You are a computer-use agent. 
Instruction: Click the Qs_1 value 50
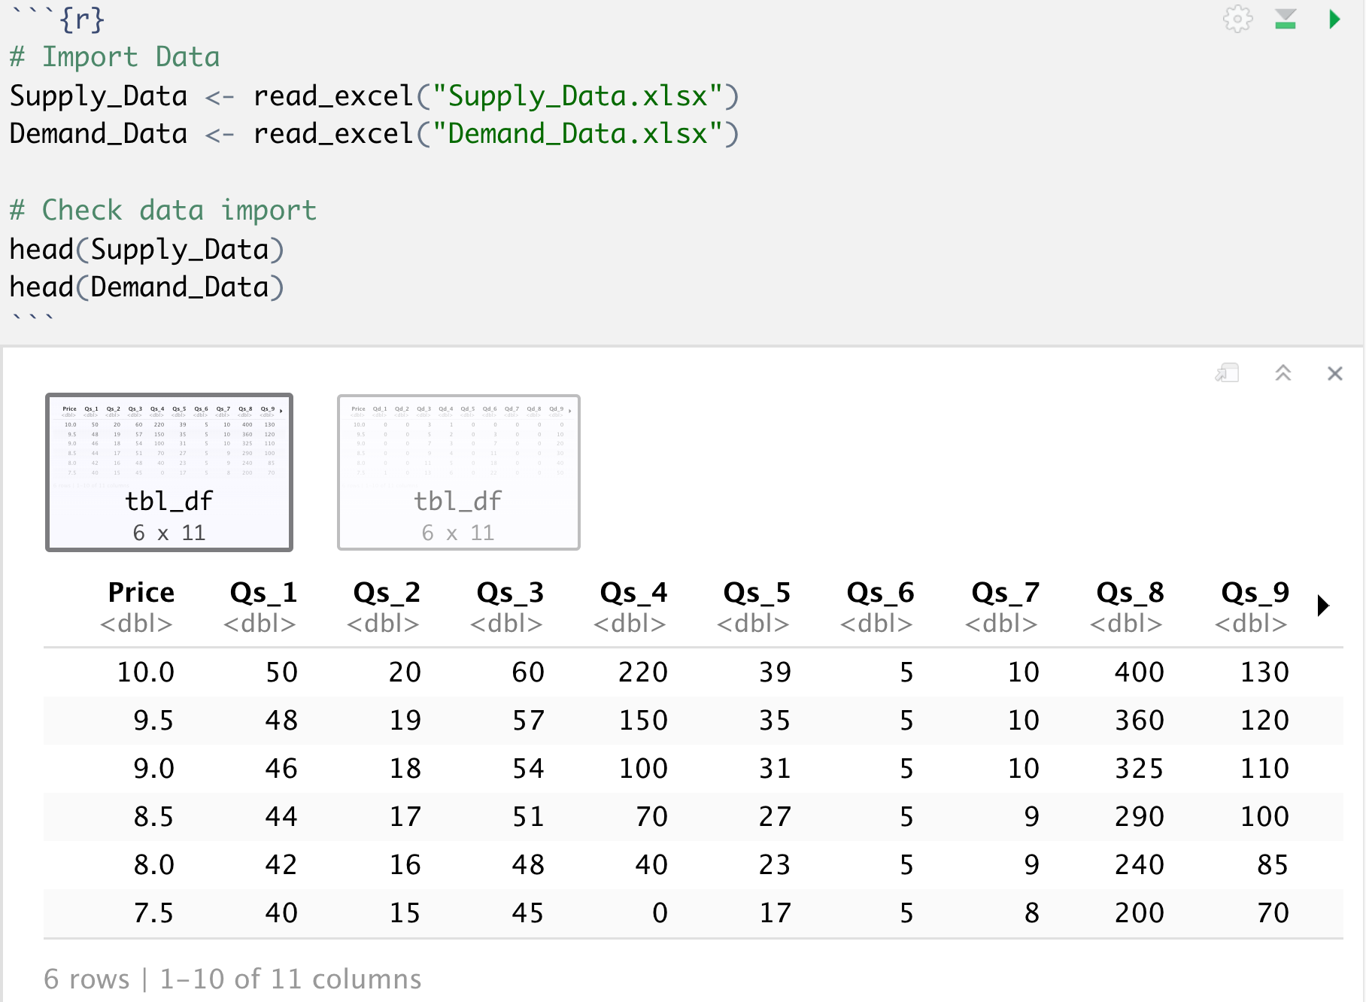pos(281,672)
